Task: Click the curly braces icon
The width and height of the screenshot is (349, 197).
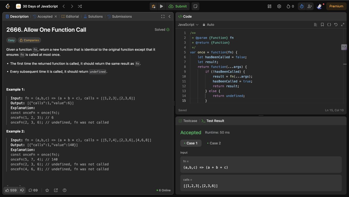Action: 329,25
